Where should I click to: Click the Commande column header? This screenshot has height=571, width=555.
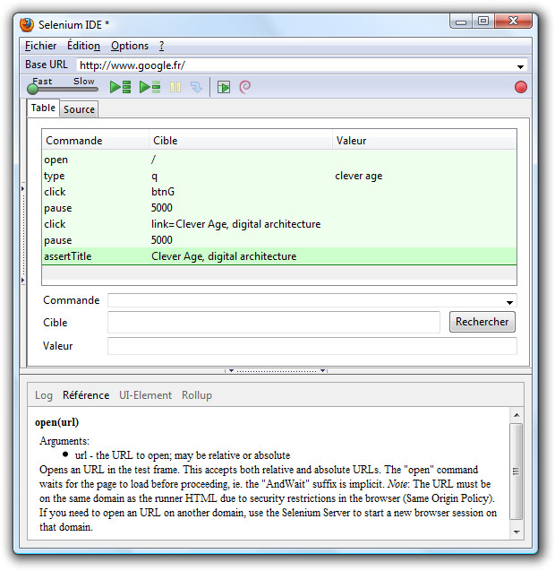(x=96, y=141)
